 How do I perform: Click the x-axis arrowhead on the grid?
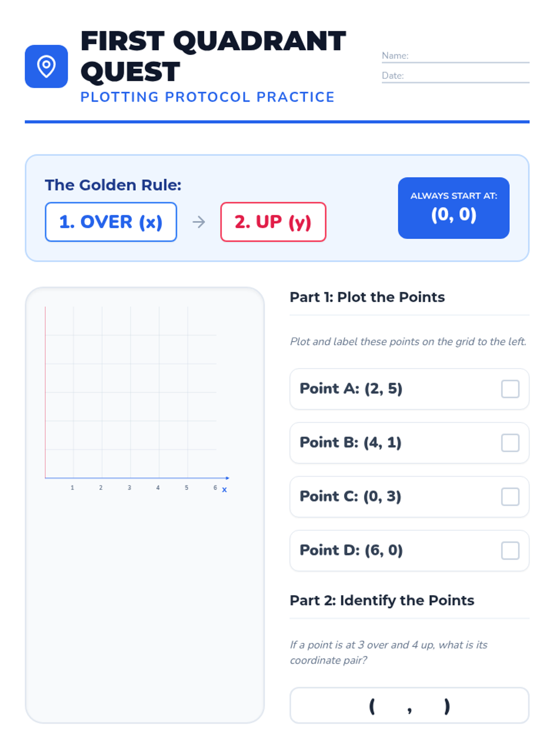click(227, 478)
